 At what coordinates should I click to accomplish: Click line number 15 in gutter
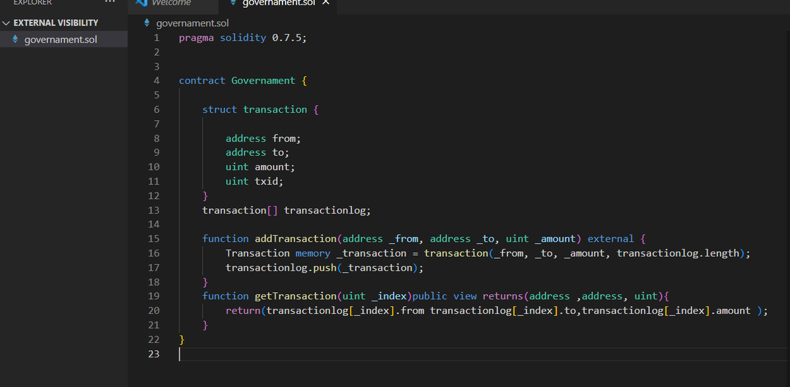pyautogui.click(x=153, y=239)
